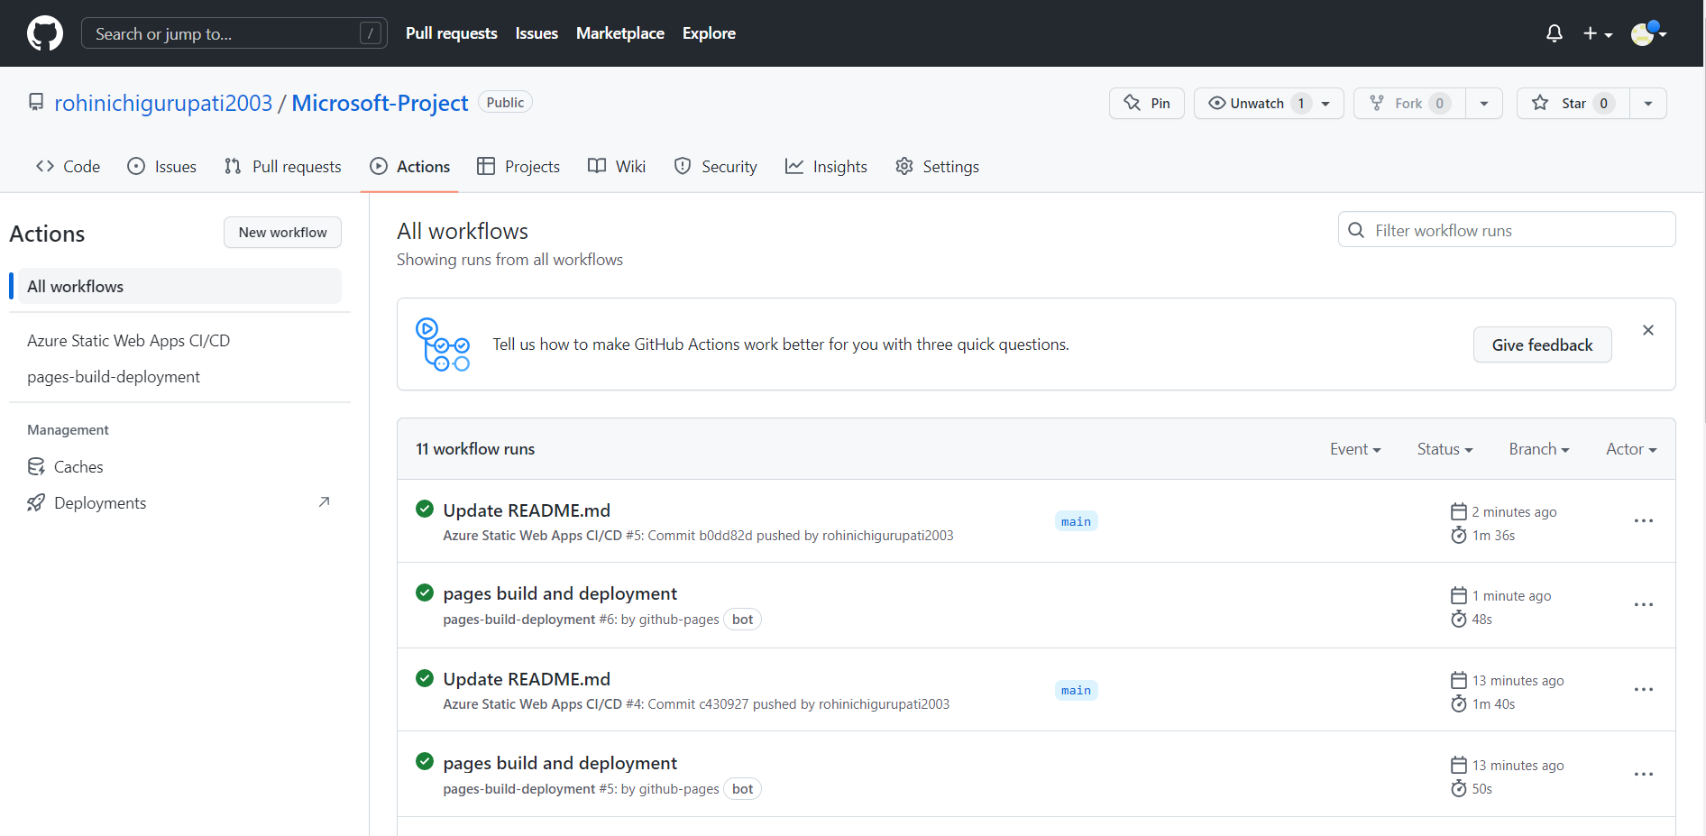Open your profile avatar menu
This screenshot has height=836, width=1706.
tap(1643, 32)
